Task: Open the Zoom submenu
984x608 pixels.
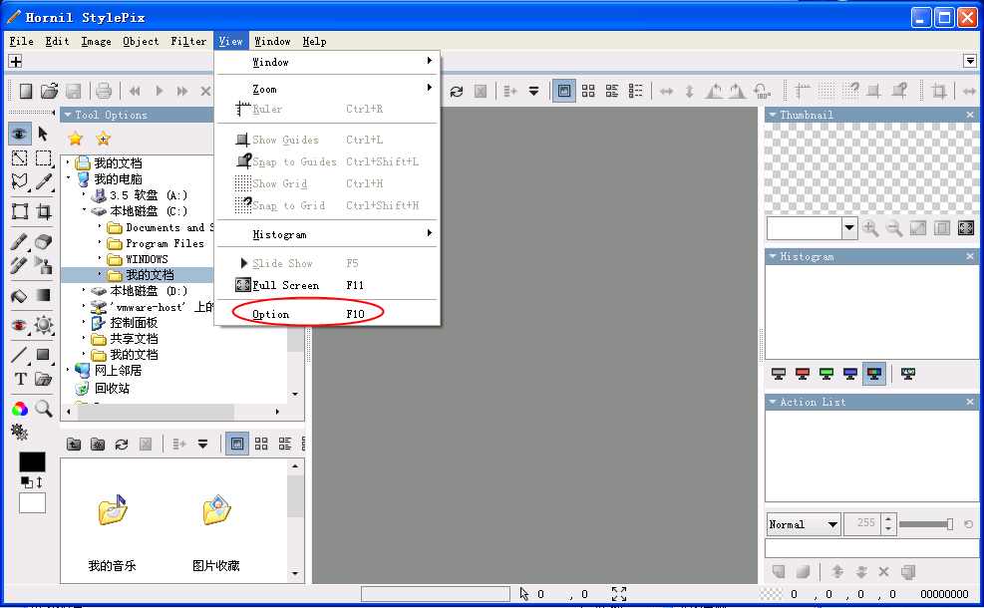Action: 327,89
